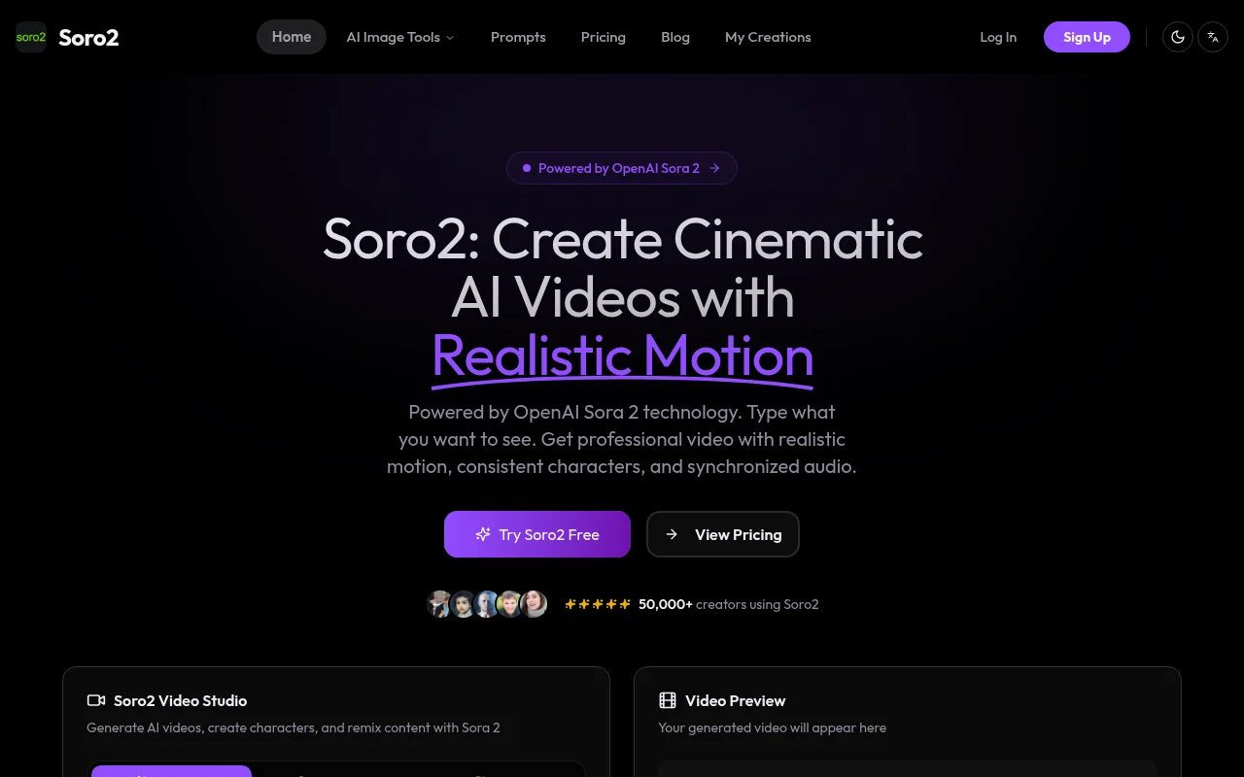1244x777 pixels.
Task: Open the language translation selector
Action: [x=1213, y=37]
